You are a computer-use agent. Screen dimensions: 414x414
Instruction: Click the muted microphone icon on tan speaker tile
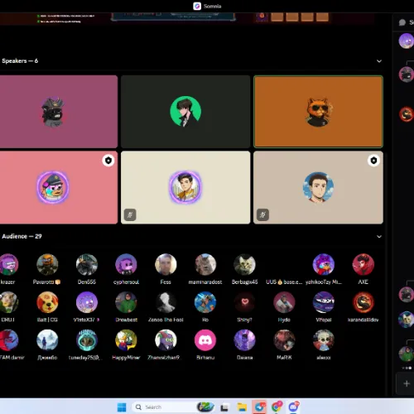[x=262, y=214]
